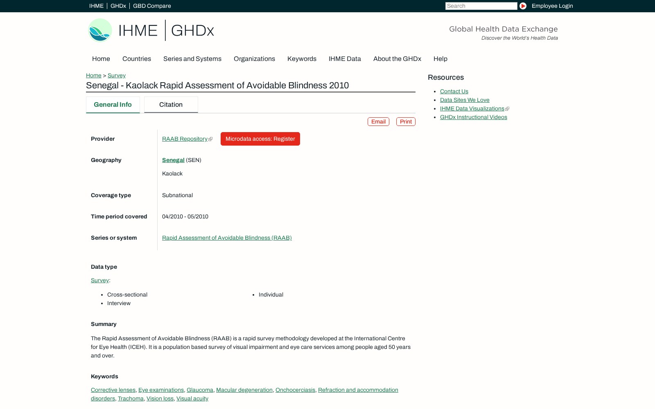Click the Subnational coverage type value

click(177, 196)
